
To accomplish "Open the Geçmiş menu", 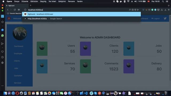I will [43, 1].
